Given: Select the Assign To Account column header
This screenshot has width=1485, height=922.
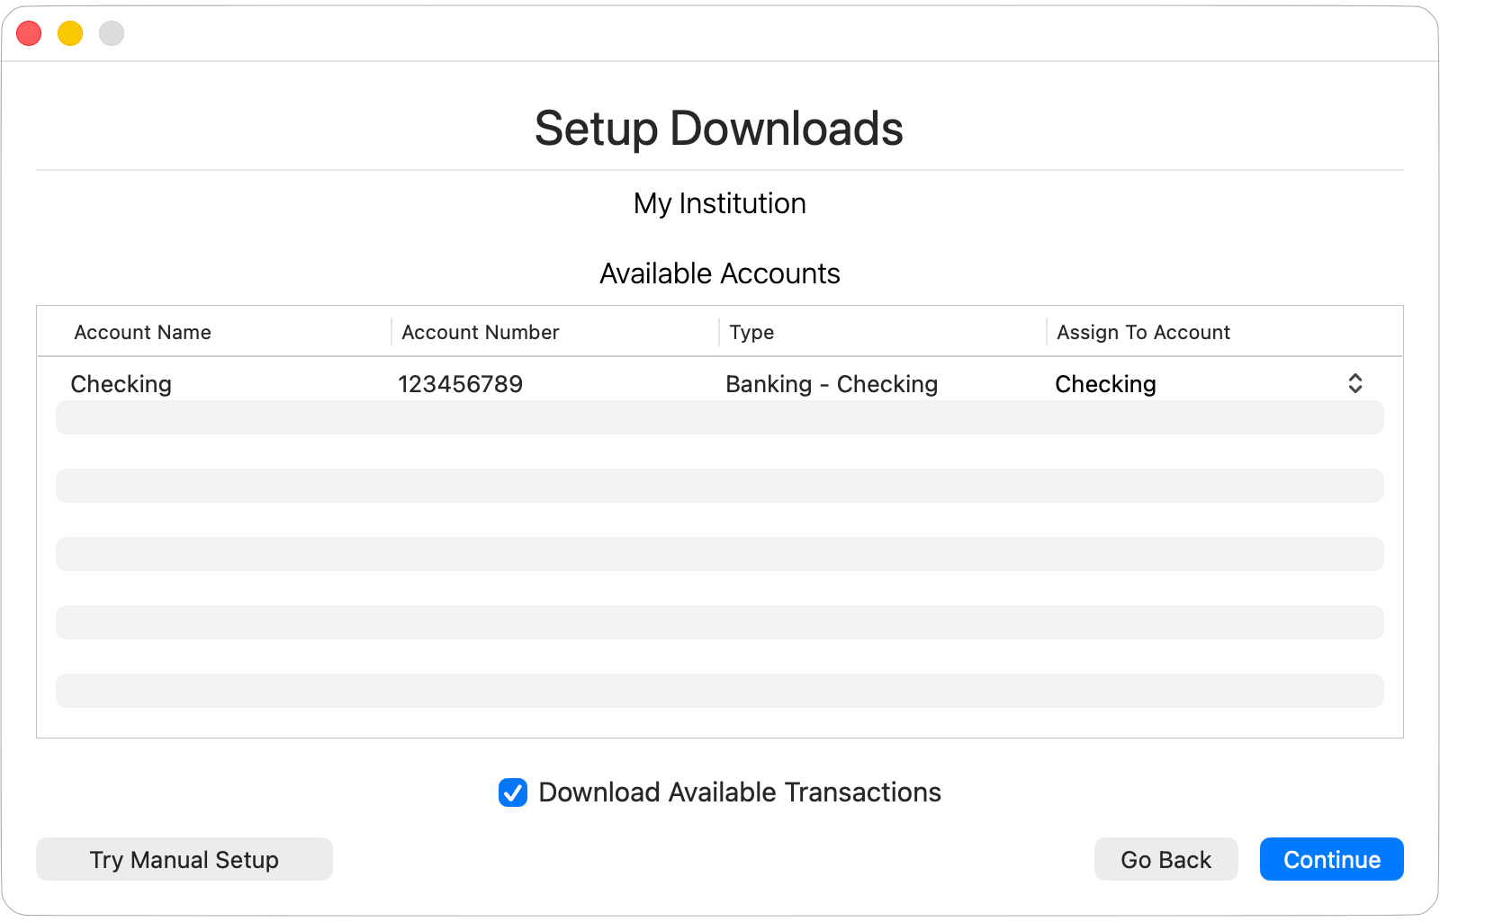Looking at the screenshot, I should [x=1143, y=332].
